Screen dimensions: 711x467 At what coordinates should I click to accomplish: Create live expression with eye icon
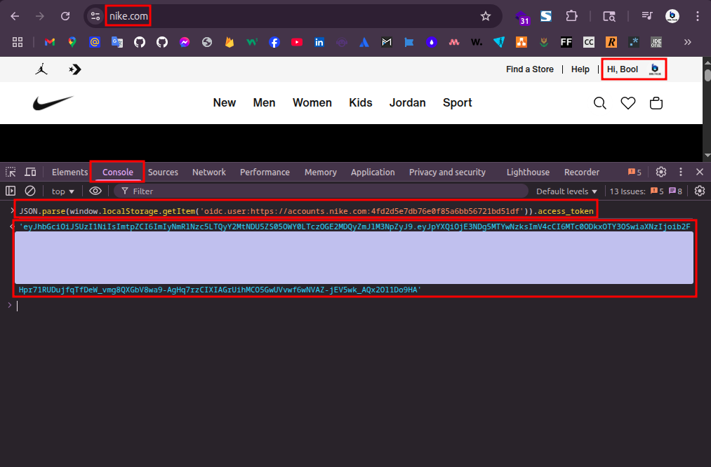(95, 191)
